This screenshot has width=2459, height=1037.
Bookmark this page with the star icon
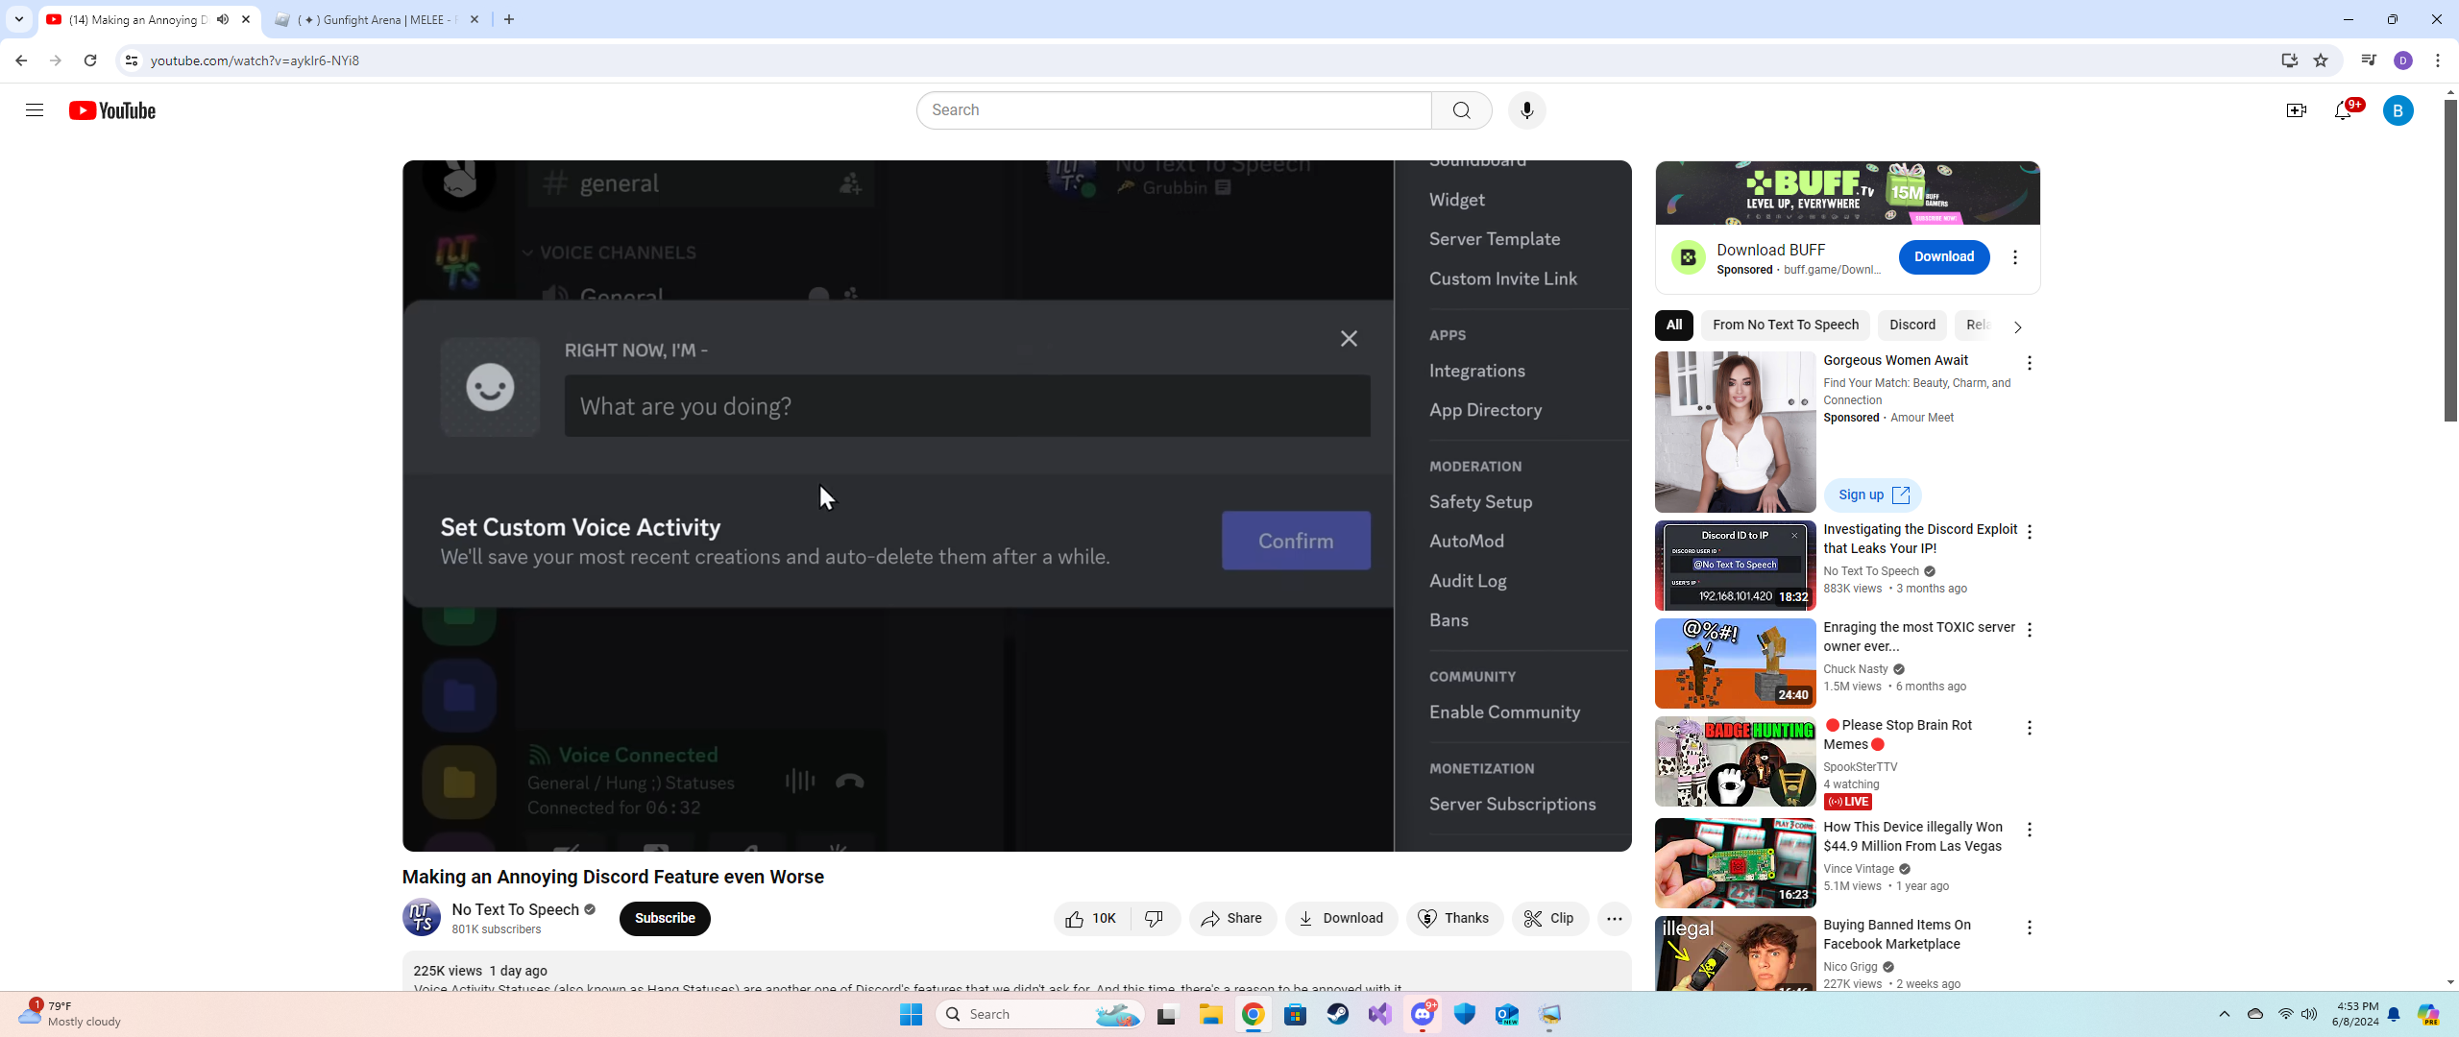point(2321,60)
